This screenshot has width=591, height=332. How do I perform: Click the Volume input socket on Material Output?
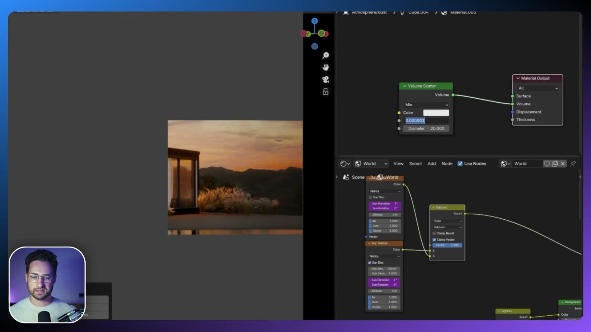512,104
